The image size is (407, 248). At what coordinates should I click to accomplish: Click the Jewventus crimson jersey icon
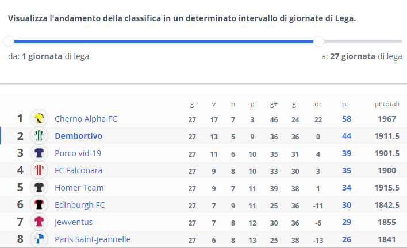(x=39, y=222)
